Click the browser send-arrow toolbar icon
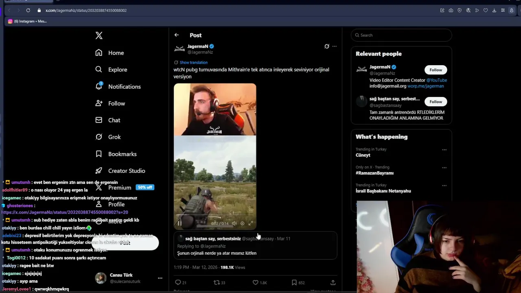 click(477, 10)
